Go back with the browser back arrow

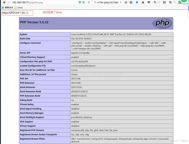[x=4, y=2]
